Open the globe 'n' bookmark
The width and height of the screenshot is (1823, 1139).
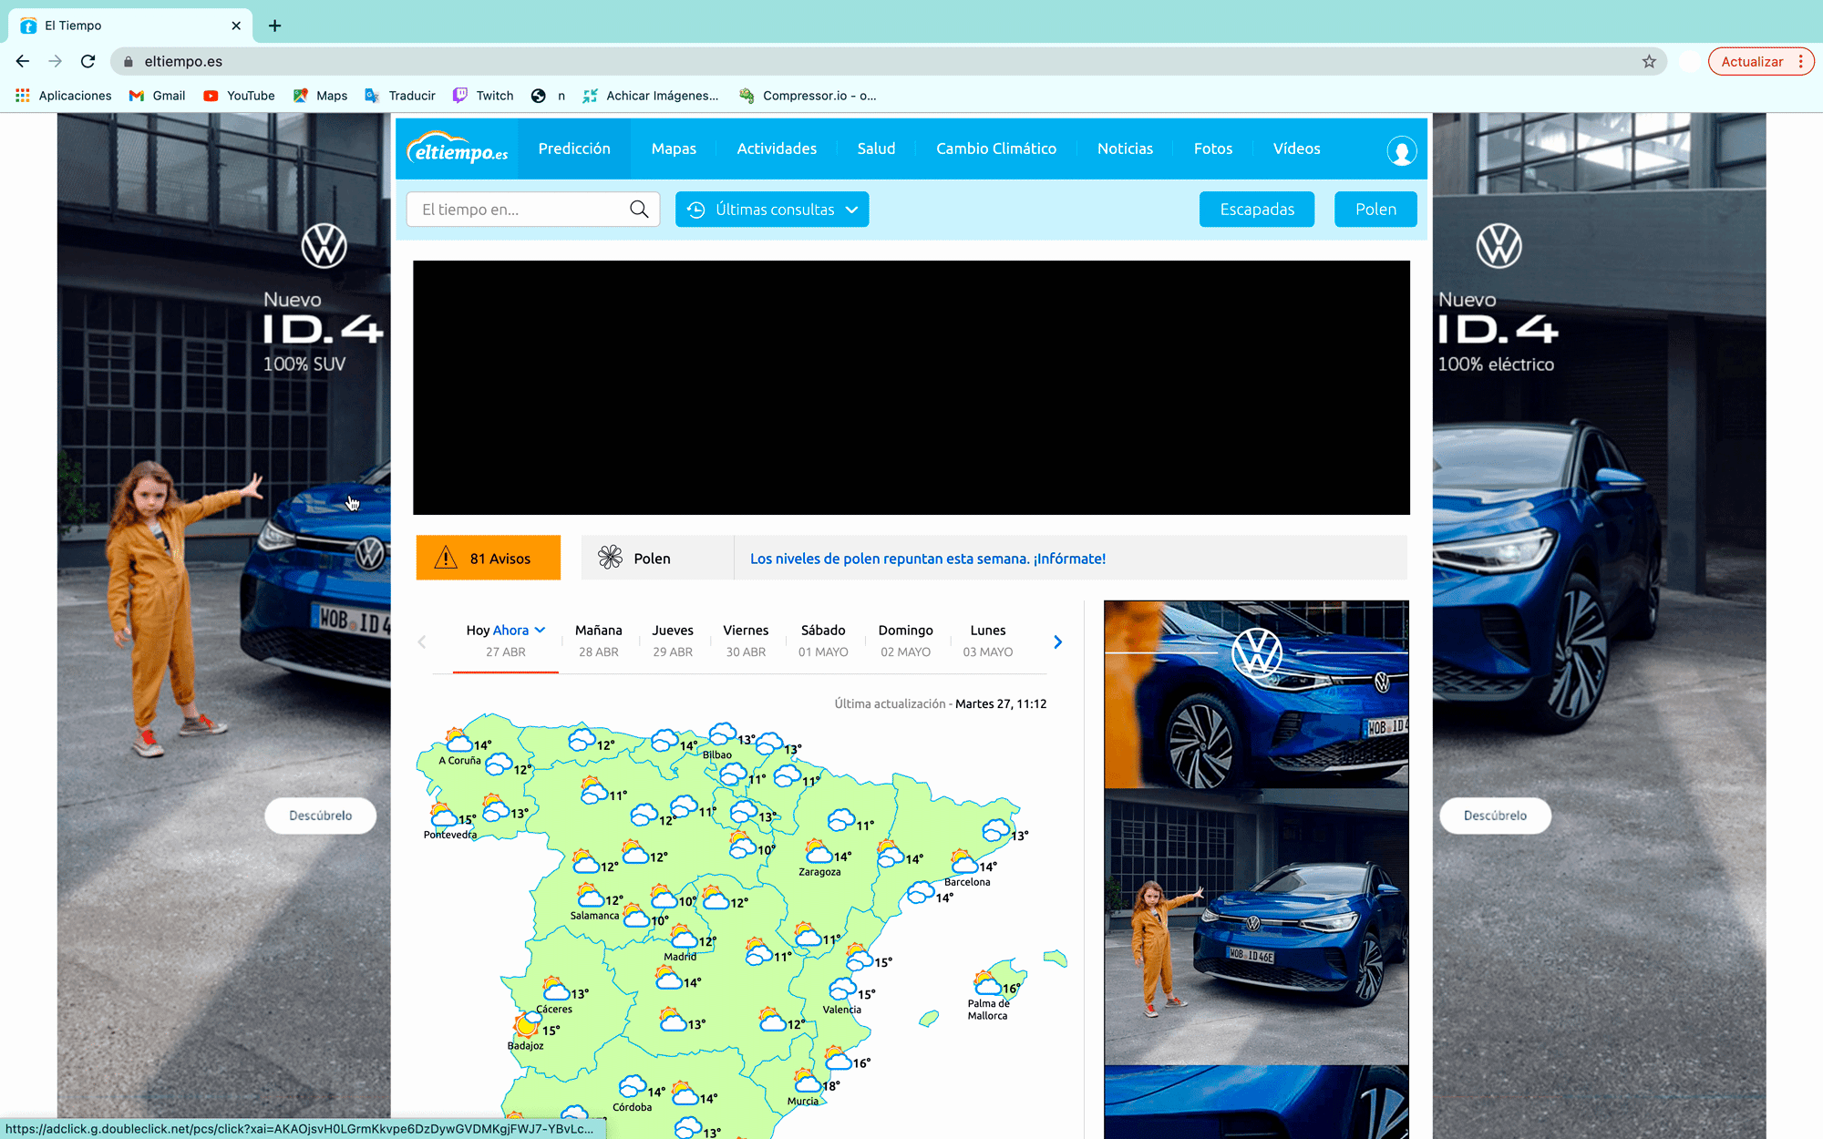(x=548, y=96)
